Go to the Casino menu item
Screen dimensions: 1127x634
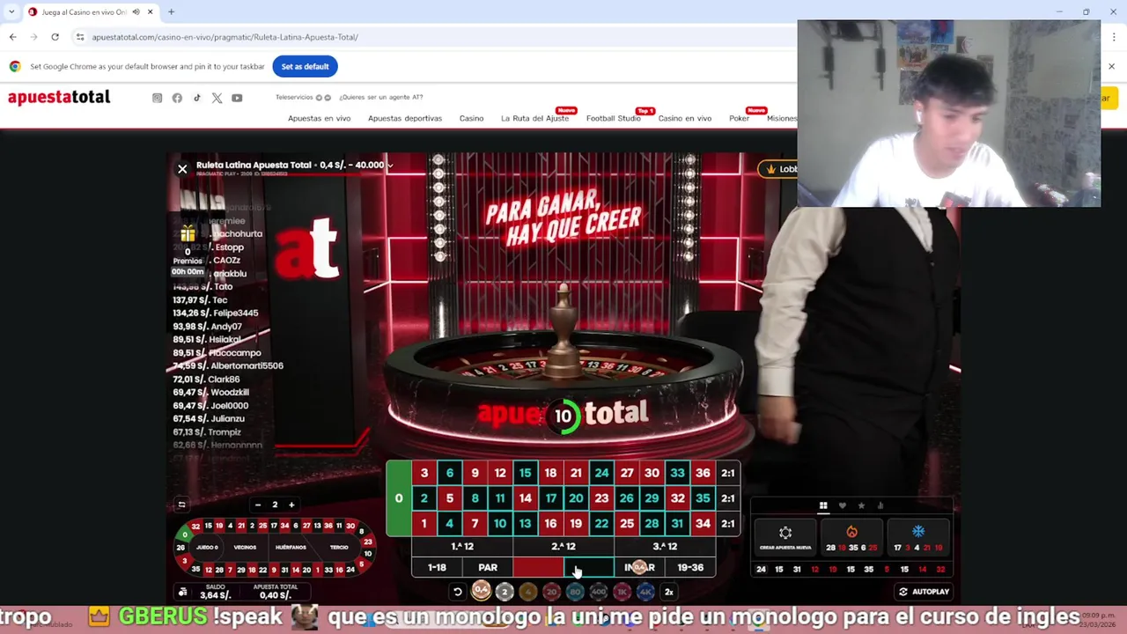(471, 118)
